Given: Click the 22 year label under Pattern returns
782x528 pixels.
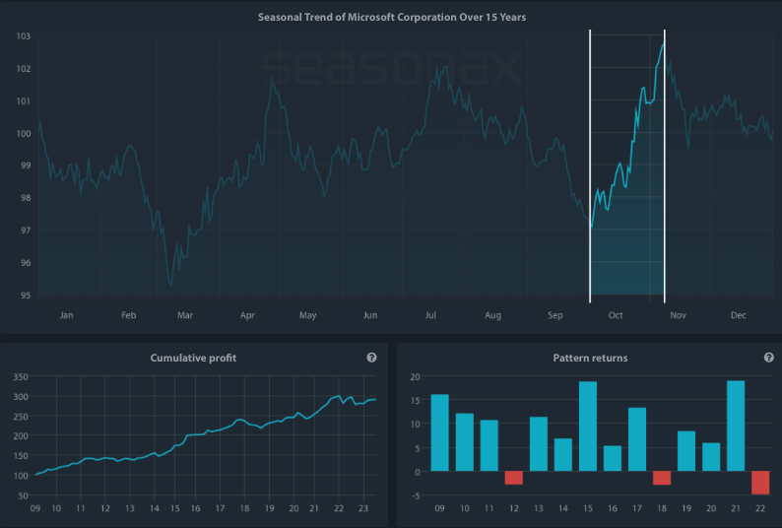Looking at the screenshot, I should [x=760, y=508].
